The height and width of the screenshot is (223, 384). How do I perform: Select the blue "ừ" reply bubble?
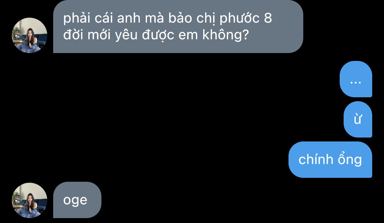tap(358, 120)
